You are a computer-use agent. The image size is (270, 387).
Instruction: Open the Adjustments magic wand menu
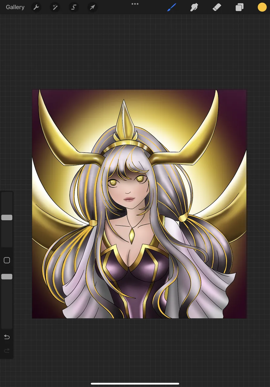pyautogui.click(x=55, y=7)
